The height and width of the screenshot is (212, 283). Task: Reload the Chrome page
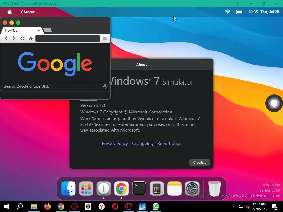tap(22, 38)
